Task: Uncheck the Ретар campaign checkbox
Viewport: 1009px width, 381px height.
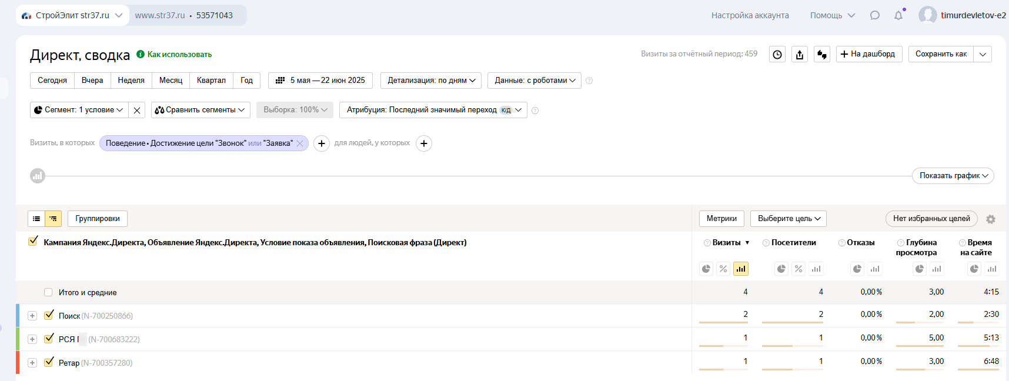Action: [x=49, y=362]
